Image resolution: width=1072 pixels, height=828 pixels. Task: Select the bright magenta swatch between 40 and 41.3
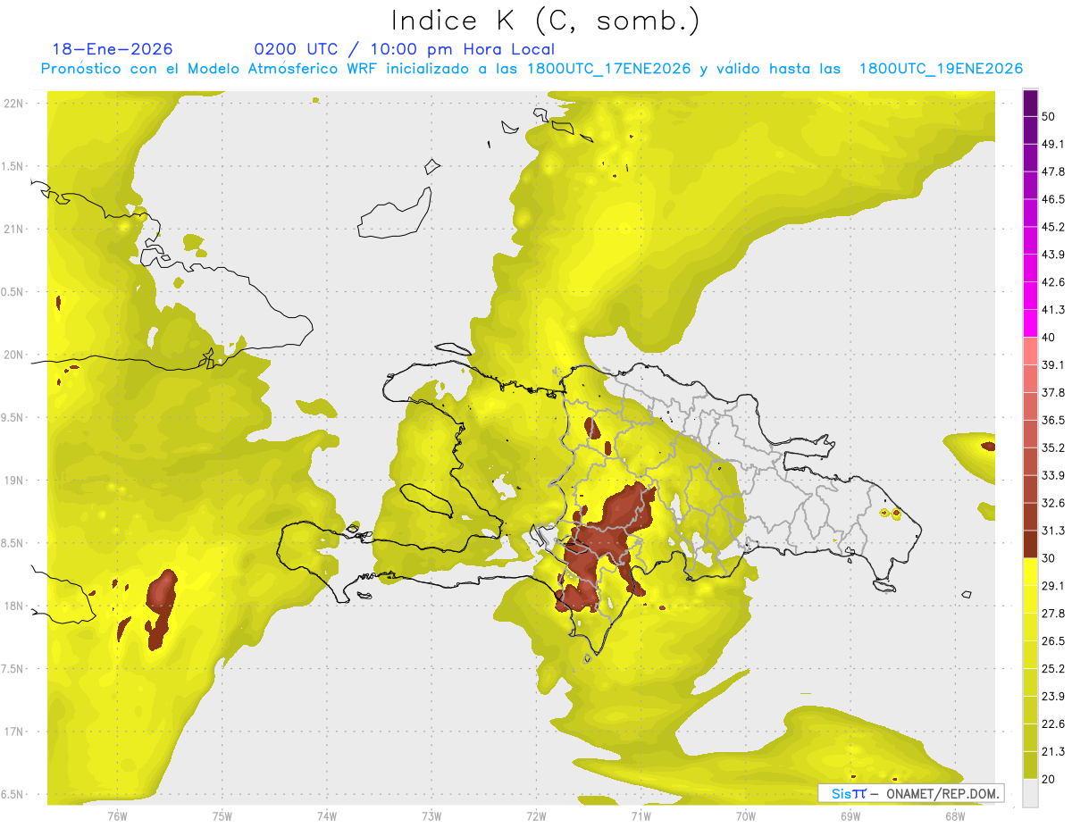pyautogui.click(x=1030, y=323)
